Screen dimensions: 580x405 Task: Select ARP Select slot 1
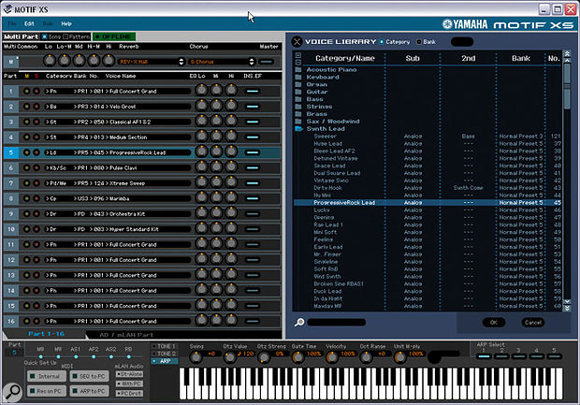click(484, 356)
